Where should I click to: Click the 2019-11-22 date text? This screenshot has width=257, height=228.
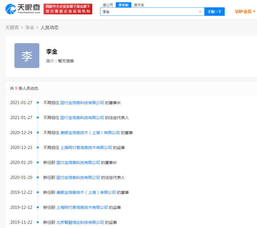21,222
